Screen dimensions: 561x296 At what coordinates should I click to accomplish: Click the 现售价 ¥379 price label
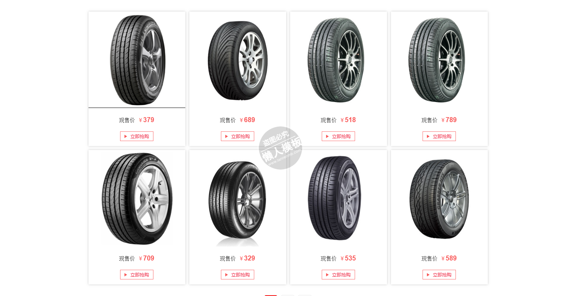tap(137, 120)
